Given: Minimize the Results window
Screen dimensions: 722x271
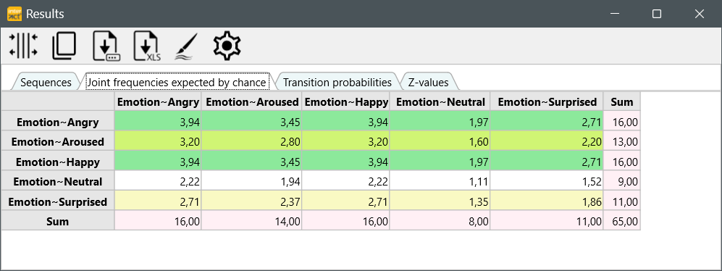Looking at the screenshot, I should (615, 14).
